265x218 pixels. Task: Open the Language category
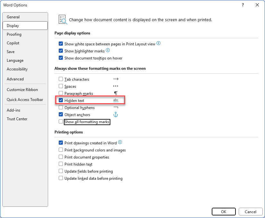(x=25, y=60)
